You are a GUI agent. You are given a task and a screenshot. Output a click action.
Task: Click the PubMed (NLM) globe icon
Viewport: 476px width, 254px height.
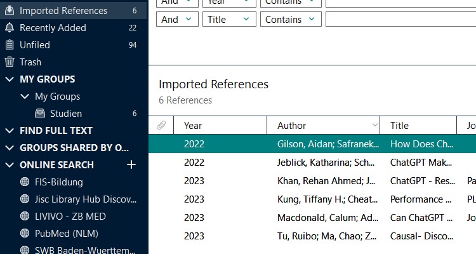click(25, 234)
